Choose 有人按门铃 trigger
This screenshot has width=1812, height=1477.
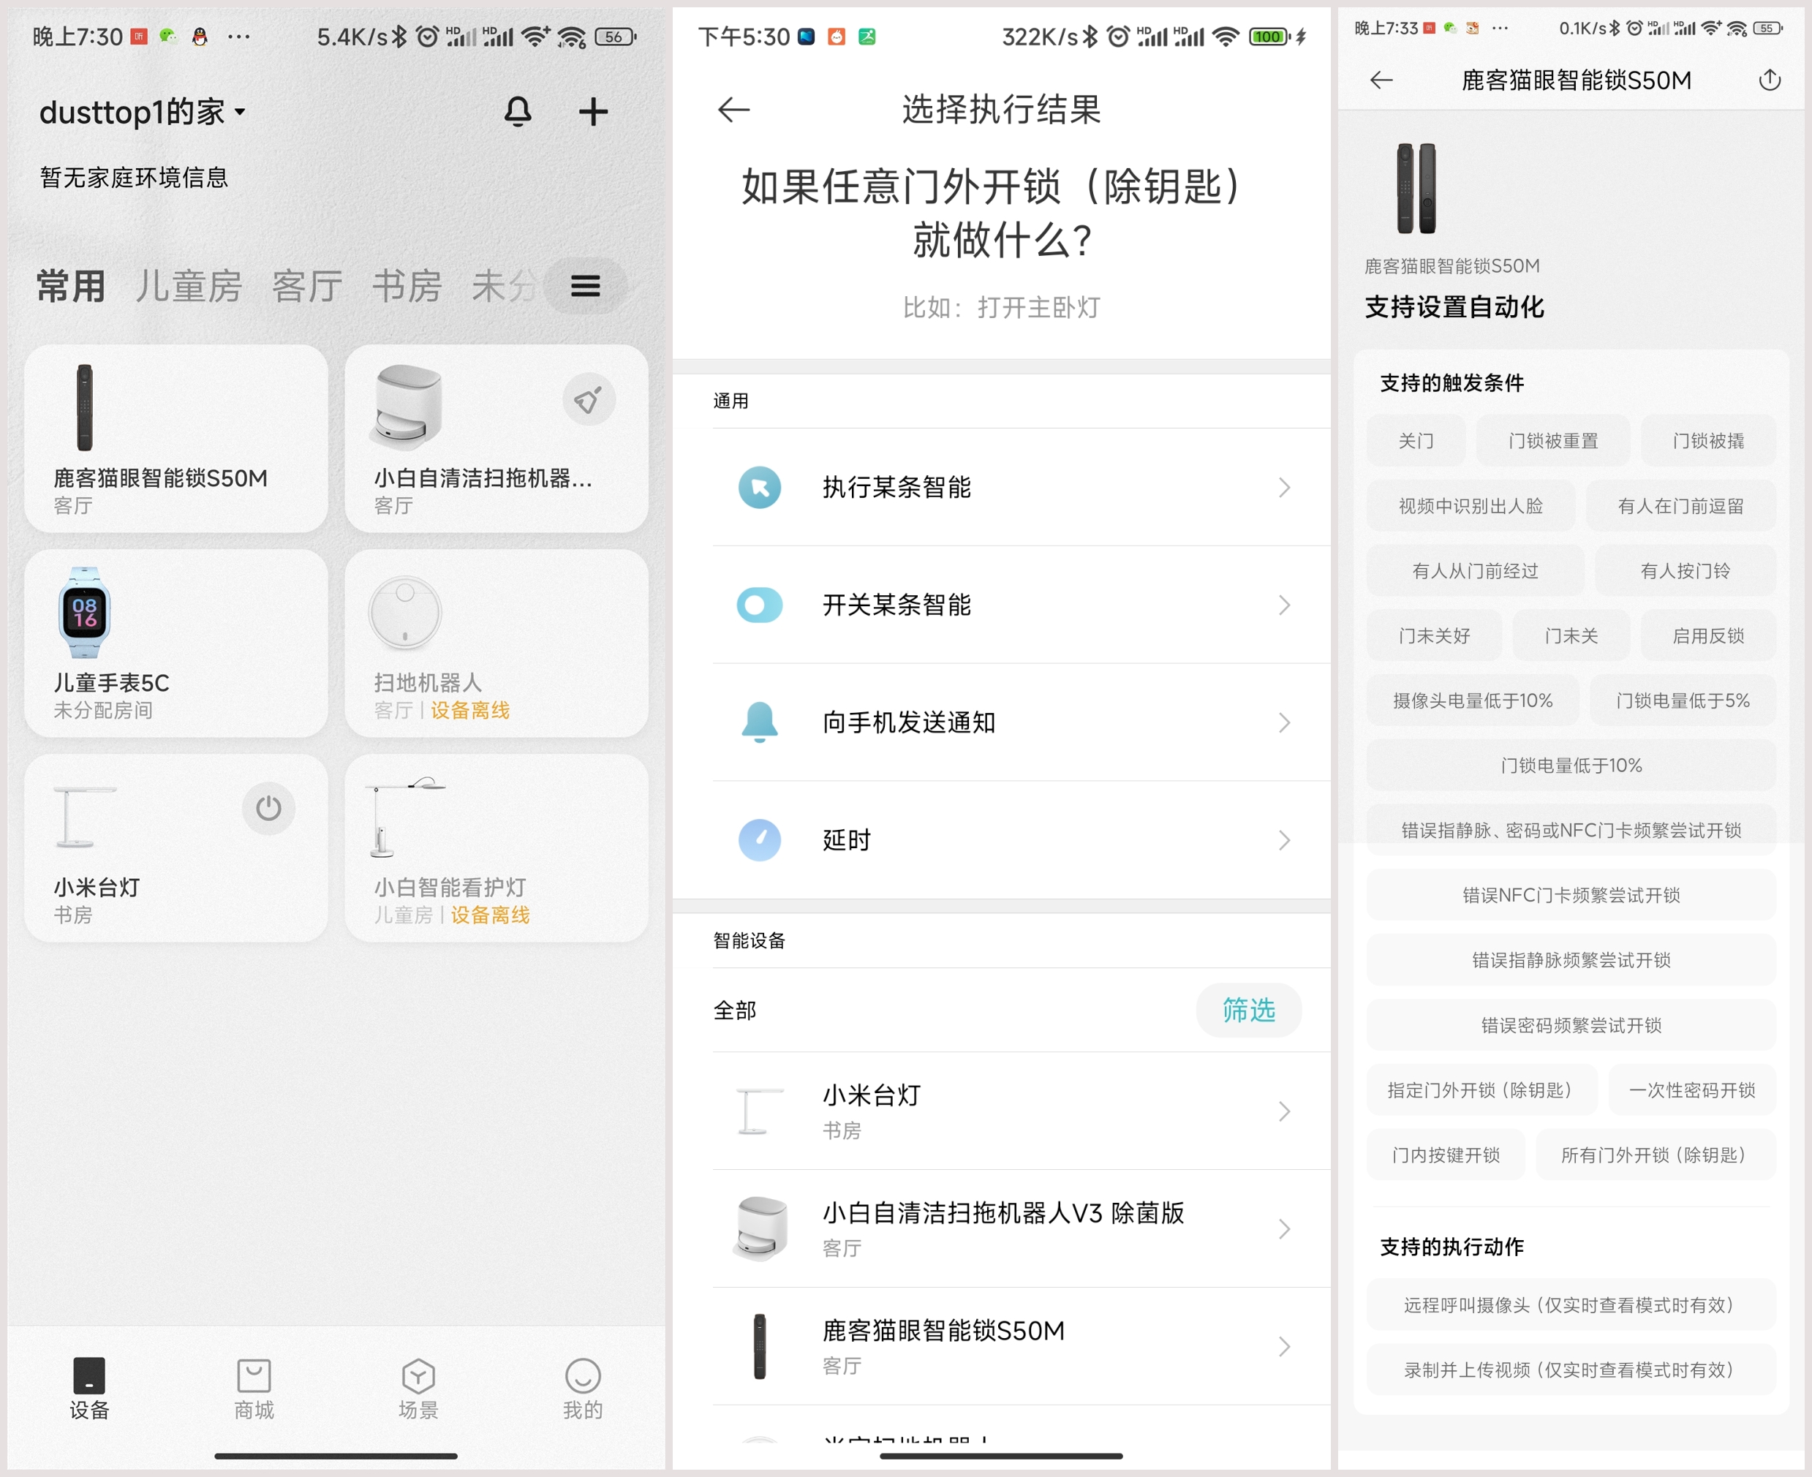click(1685, 571)
